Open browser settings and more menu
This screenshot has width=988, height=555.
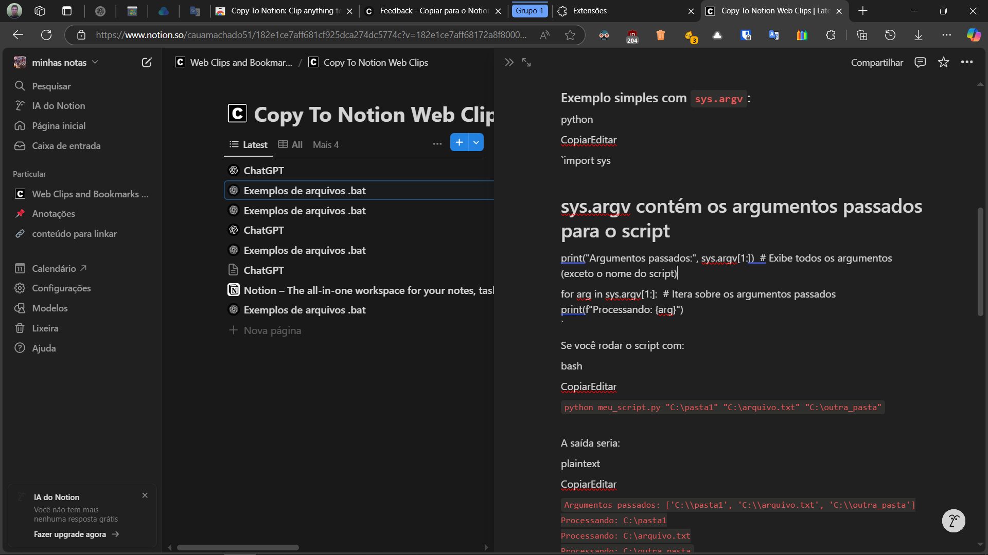point(947,35)
